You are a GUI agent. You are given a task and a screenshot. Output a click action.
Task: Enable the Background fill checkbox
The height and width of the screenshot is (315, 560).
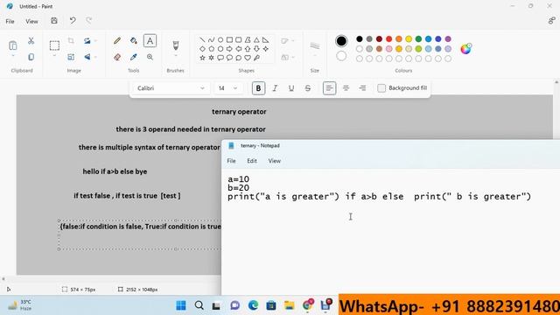(x=381, y=88)
